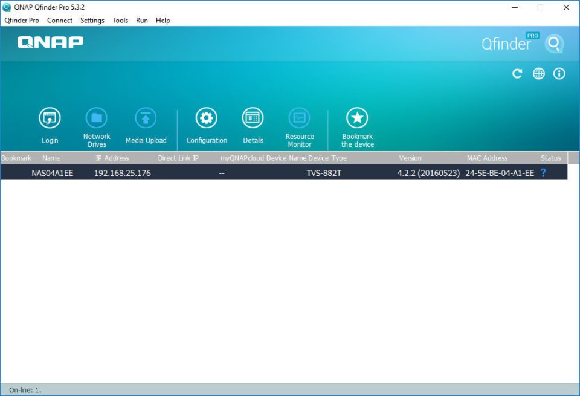The height and width of the screenshot is (396, 580).
Task: Sort by Version column header
Action: click(410, 158)
